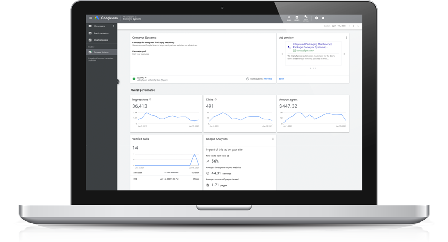Click the Jan 14, 2021 1:45 PM call row
This screenshot has height=242, width=448.
coord(166,179)
